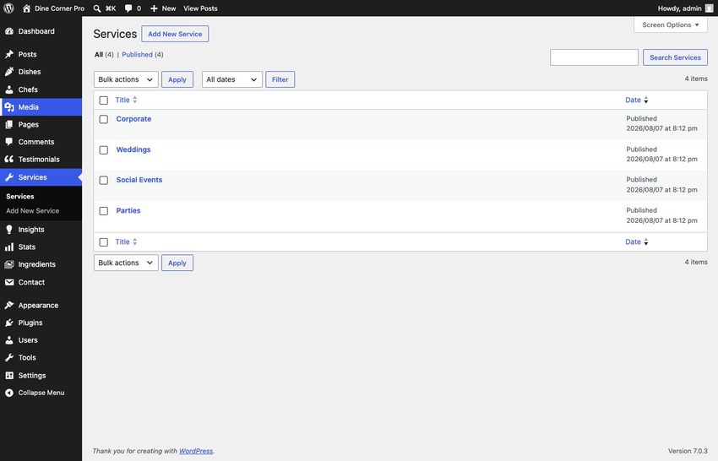The image size is (718, 461).
Task: Click the Dashboard gauge icon
Action: coord(9,31)
